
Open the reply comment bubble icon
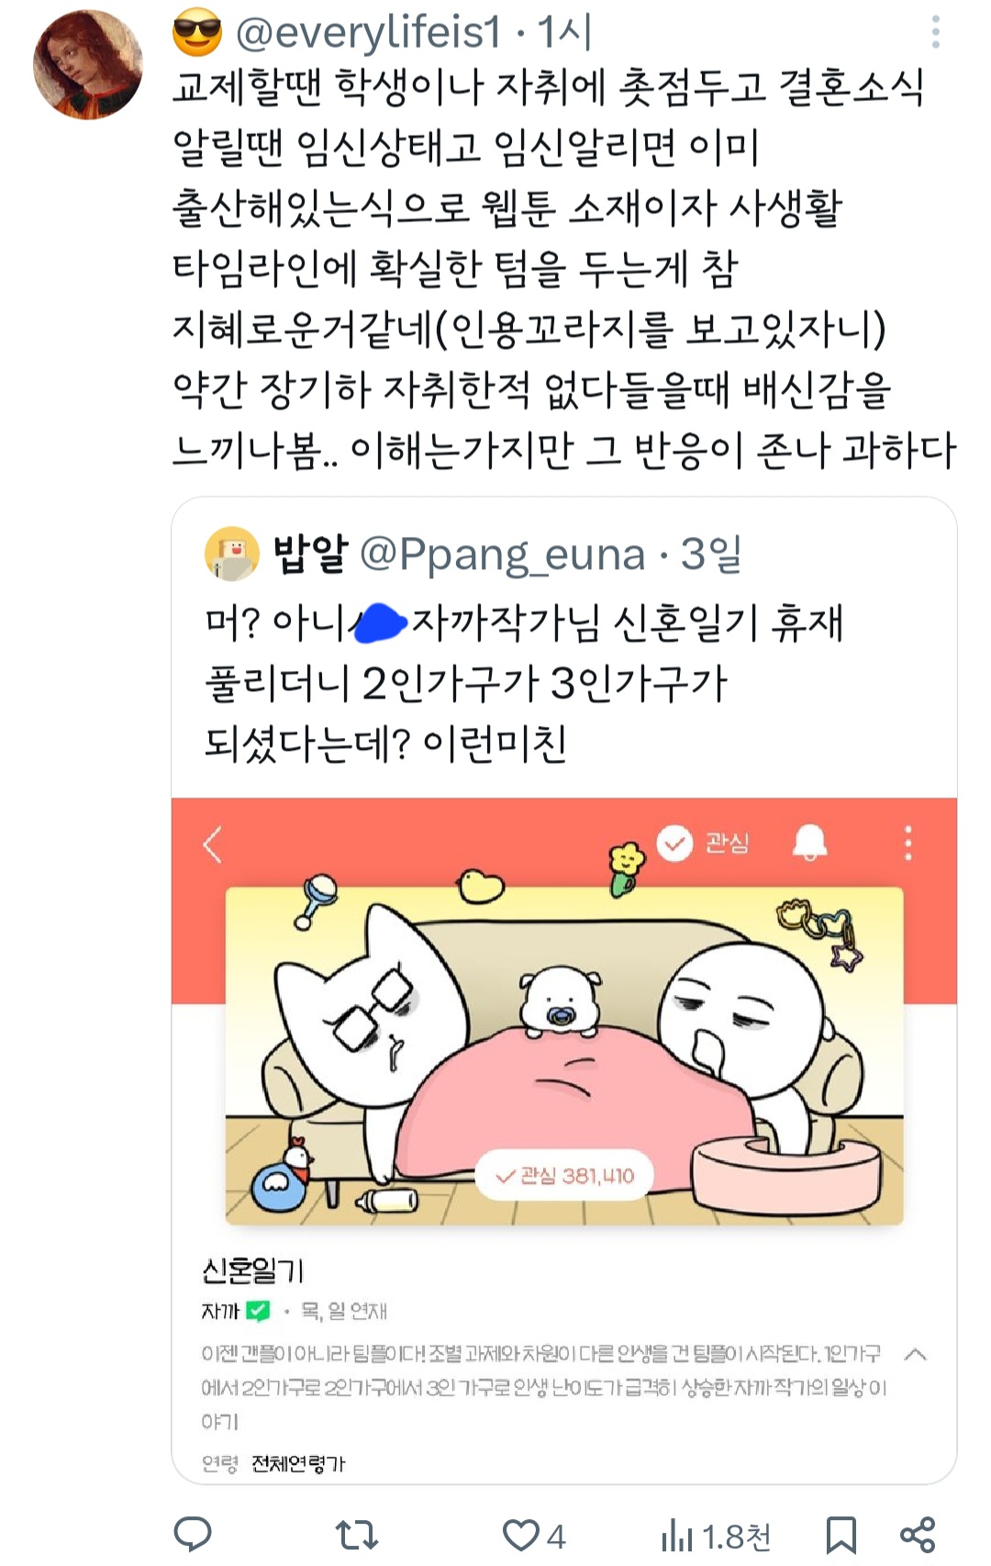[x=193, y=1535]
